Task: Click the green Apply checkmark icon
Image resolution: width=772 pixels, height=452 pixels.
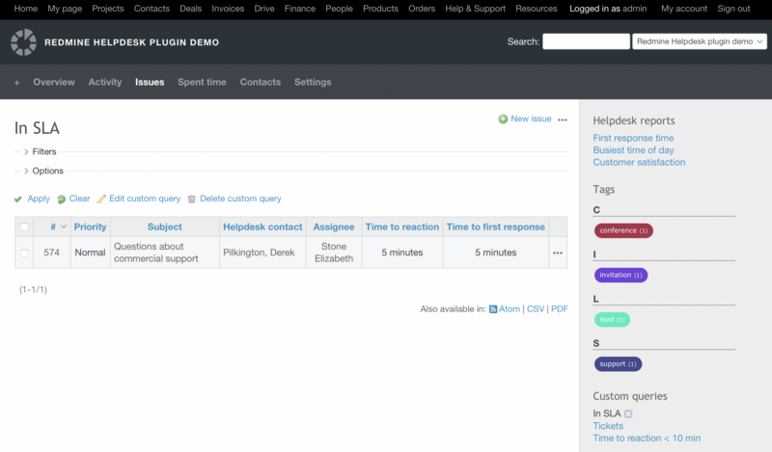Action: click(18, 199)
